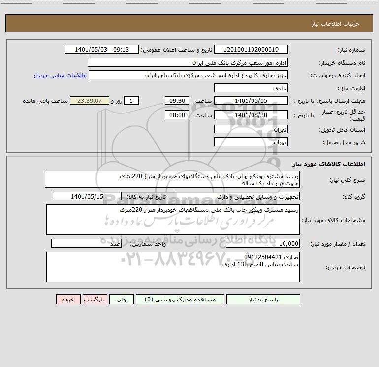Click the نام دستگاه خریدار label
The width and height of the screenshot is (379, 367).
point(342,63)
